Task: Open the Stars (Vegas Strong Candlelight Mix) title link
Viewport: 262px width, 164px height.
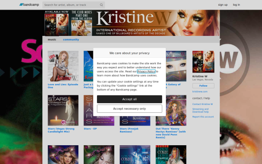Action: click(61, 130)
